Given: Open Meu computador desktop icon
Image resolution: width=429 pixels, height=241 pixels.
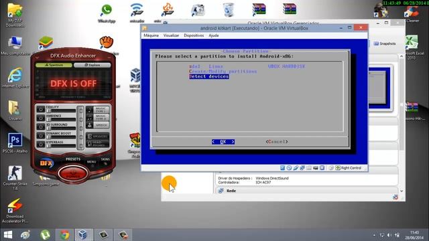Looking at the screenshot, I should point(15,46).
